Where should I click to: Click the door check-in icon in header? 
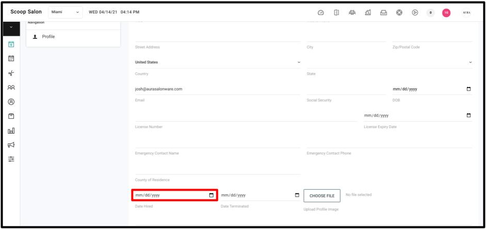[336, 12]
